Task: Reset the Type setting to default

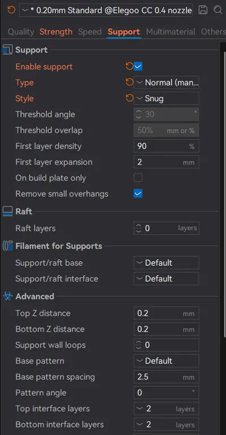Action: (129, 82)
